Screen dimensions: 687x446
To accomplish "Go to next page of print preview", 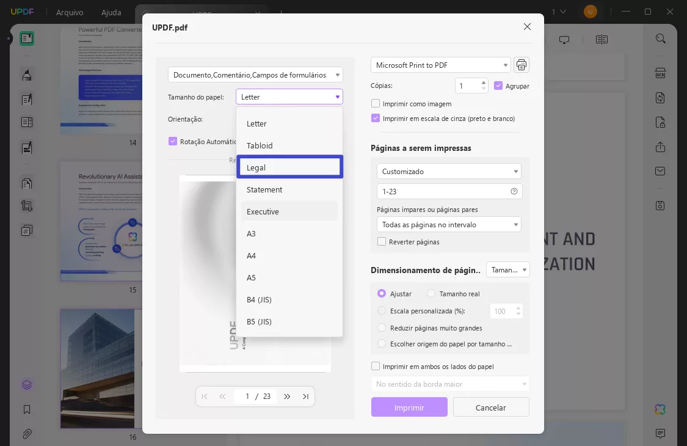I will [287, 397].
